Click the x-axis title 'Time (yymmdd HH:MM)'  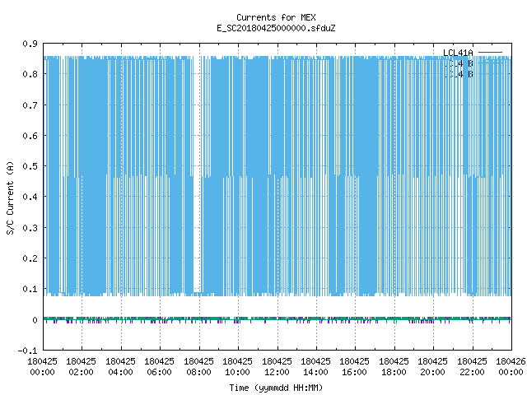(x=276, y=388)
